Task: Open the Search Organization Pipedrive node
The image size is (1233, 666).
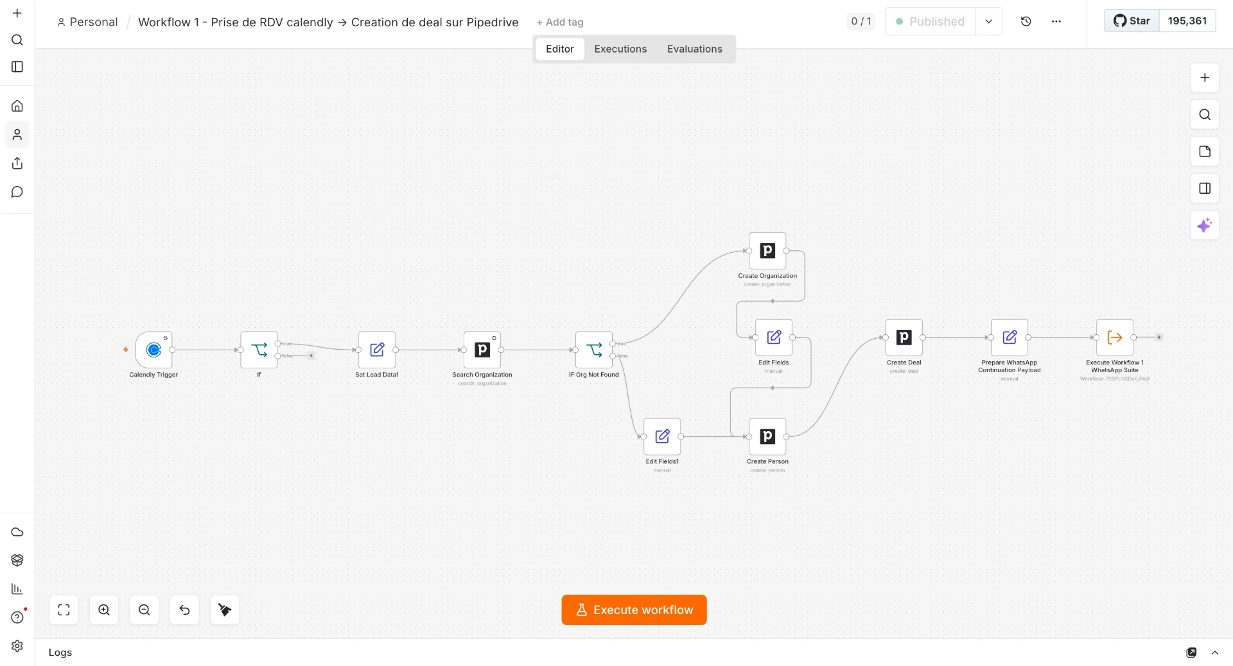Action: pyautogui.click(x=482, y=350)
